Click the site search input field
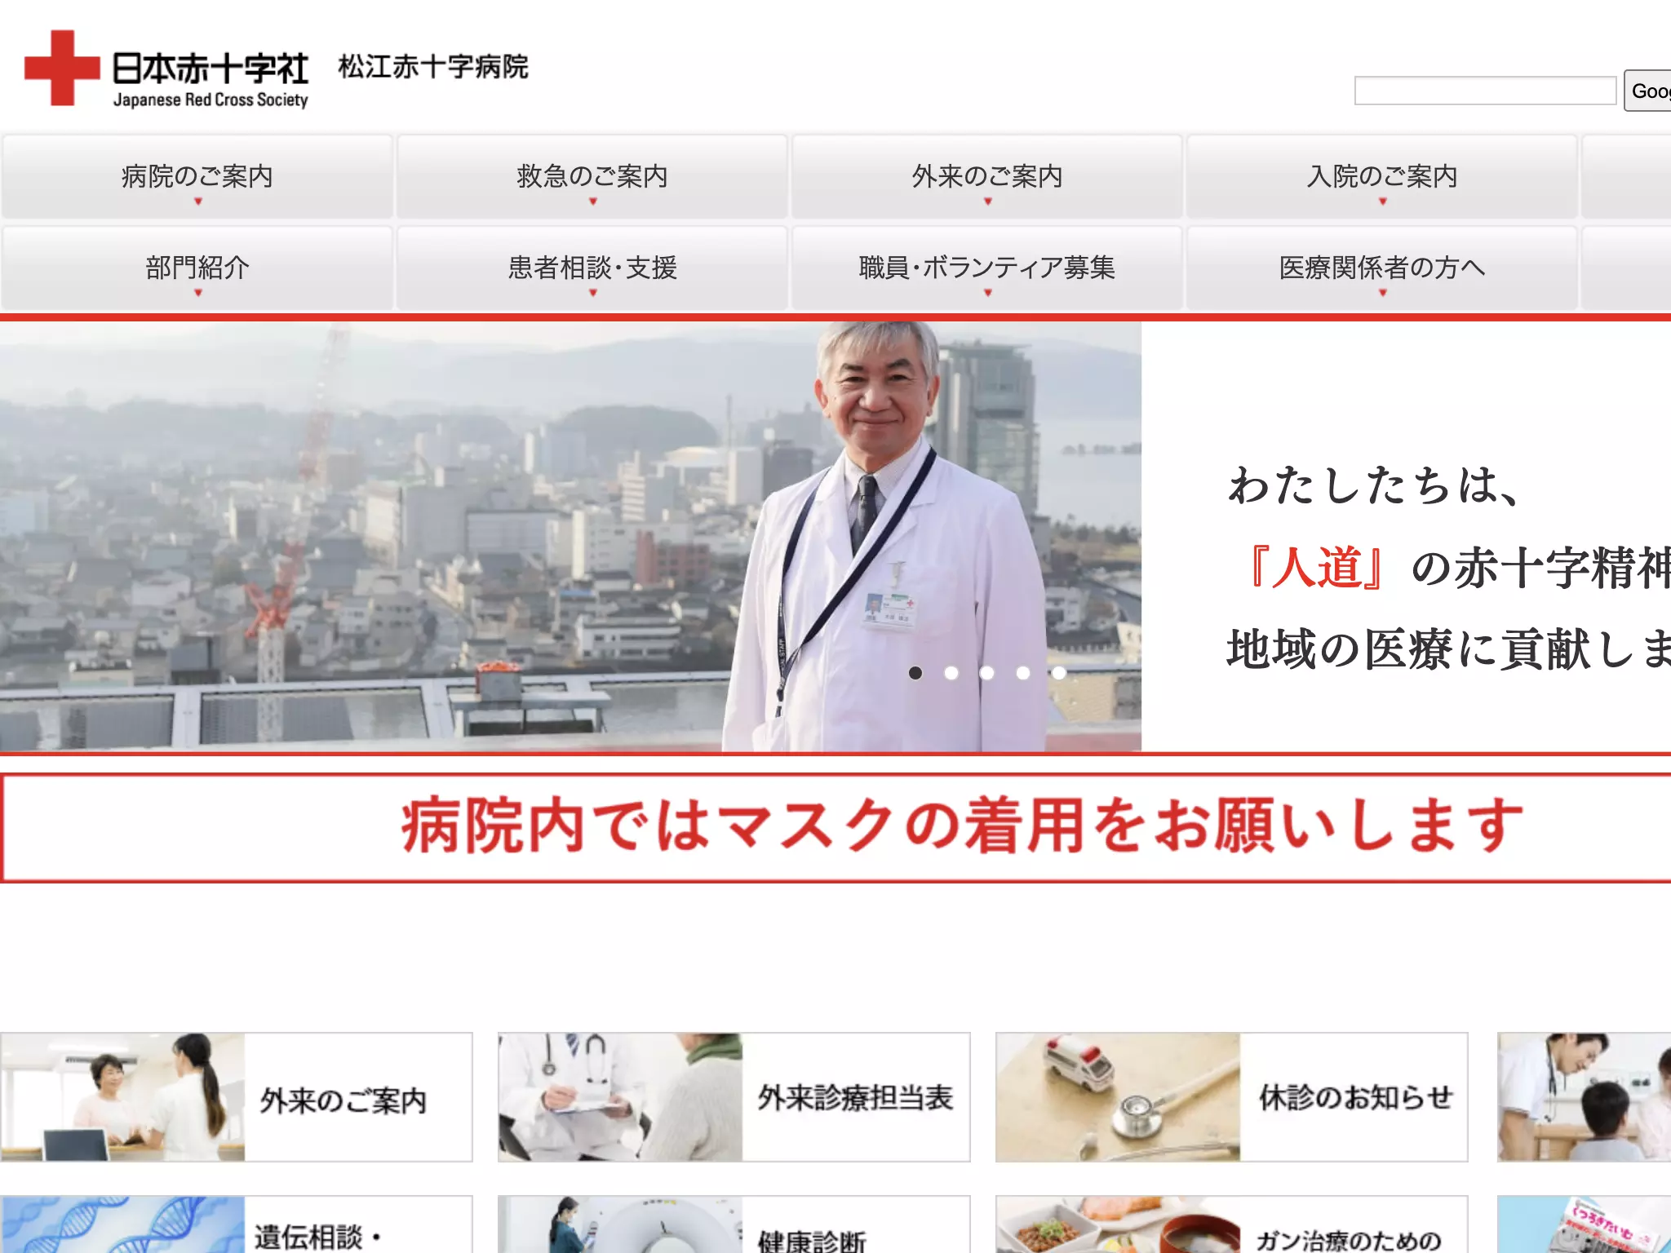The width and height of the screenshot is (1671, 1253). [x=1485, y=91]
